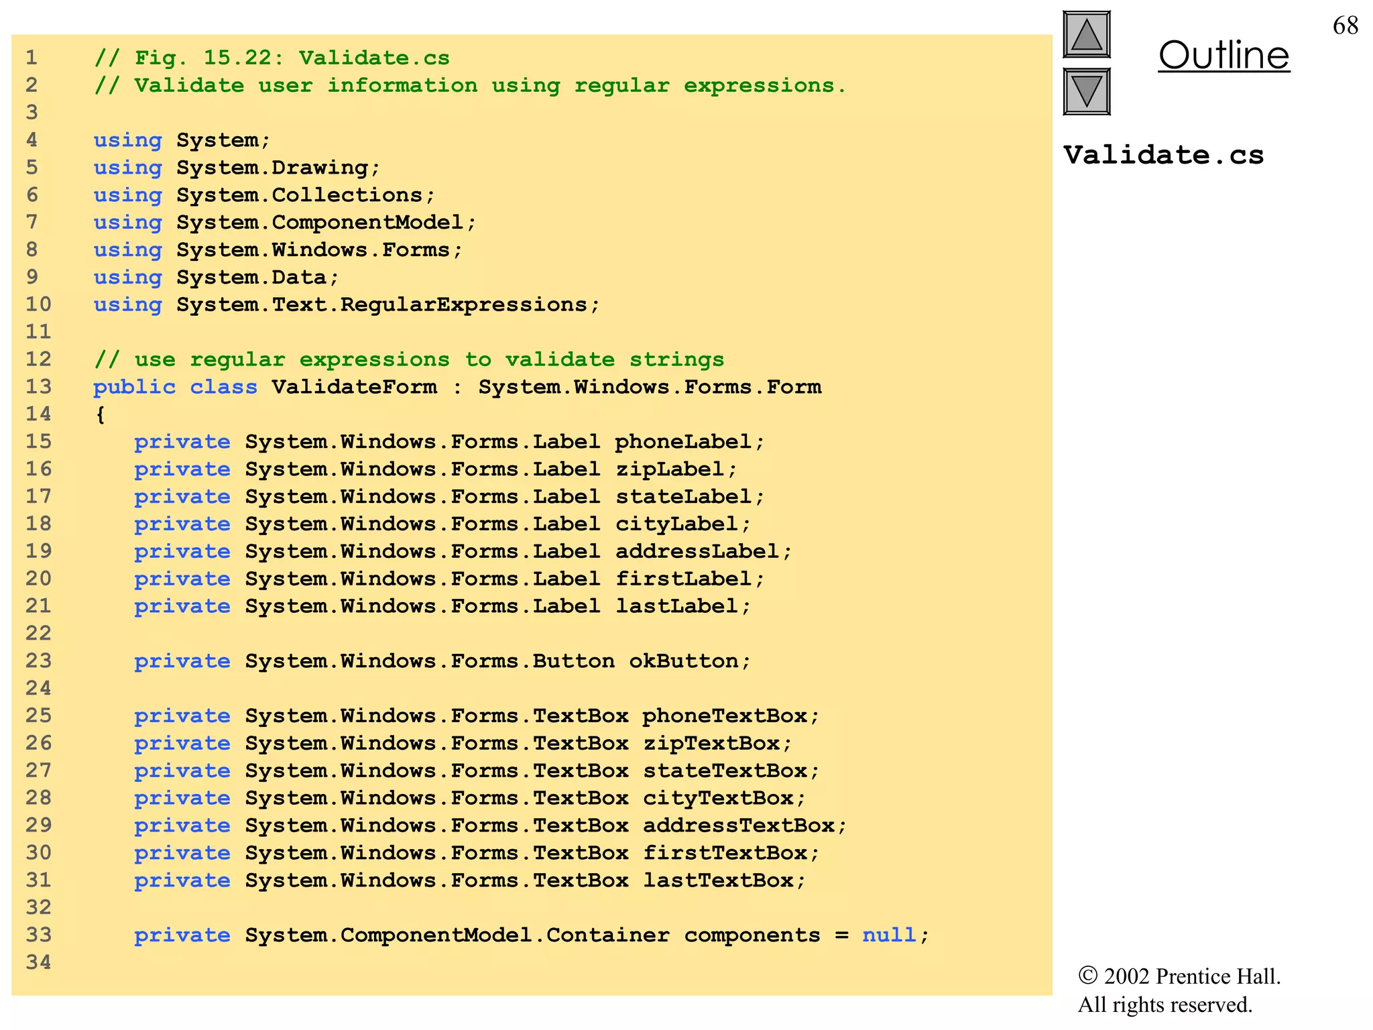
Task: Click the cityTextBox declaration
Action: point(470,798)
